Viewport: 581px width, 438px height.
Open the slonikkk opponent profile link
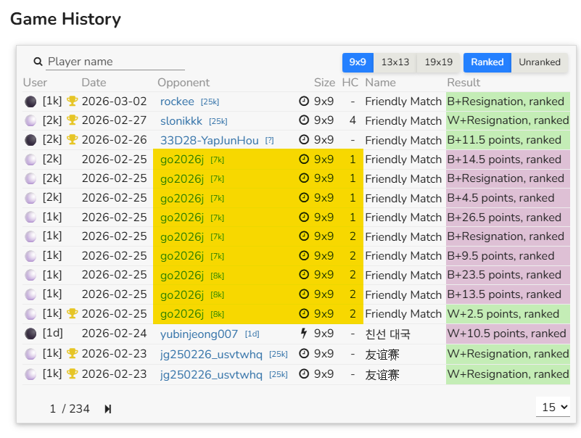coord(182,120)
